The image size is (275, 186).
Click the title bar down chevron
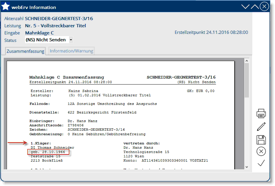(x=245, y=7)
